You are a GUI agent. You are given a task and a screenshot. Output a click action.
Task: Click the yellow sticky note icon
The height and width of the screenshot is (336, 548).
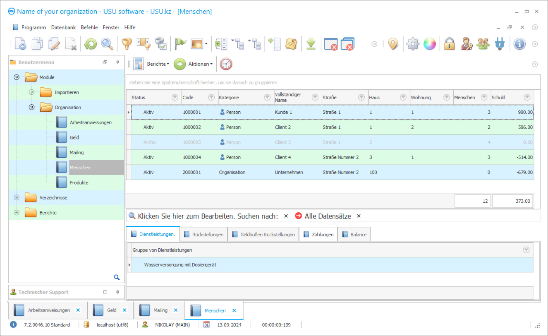291,44
